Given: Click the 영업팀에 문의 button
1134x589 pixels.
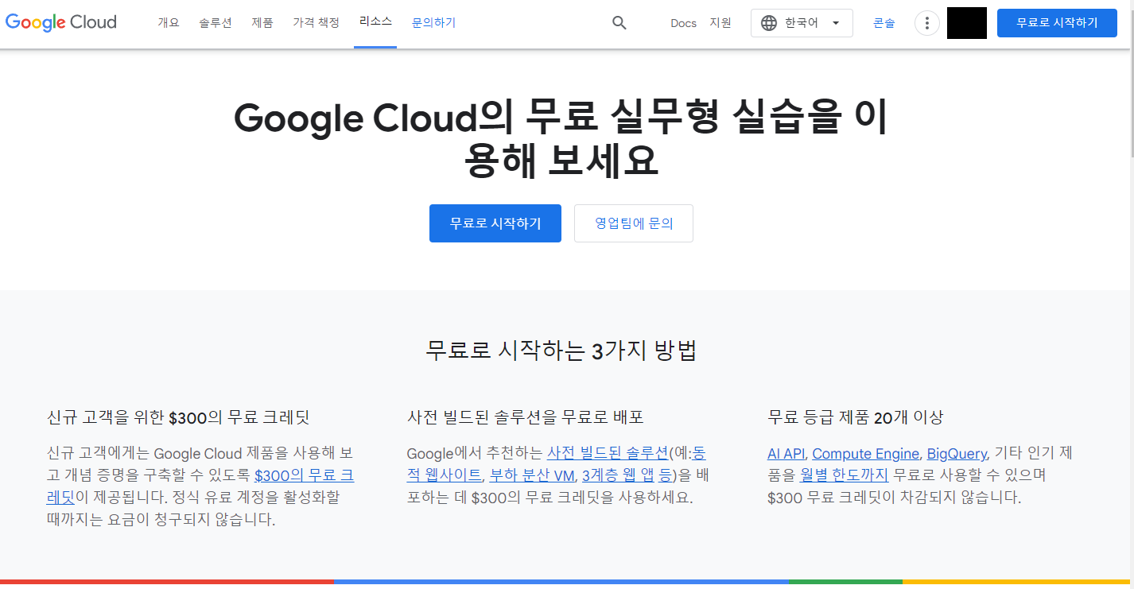Looking at the screenshot, I should click(634, 223).
